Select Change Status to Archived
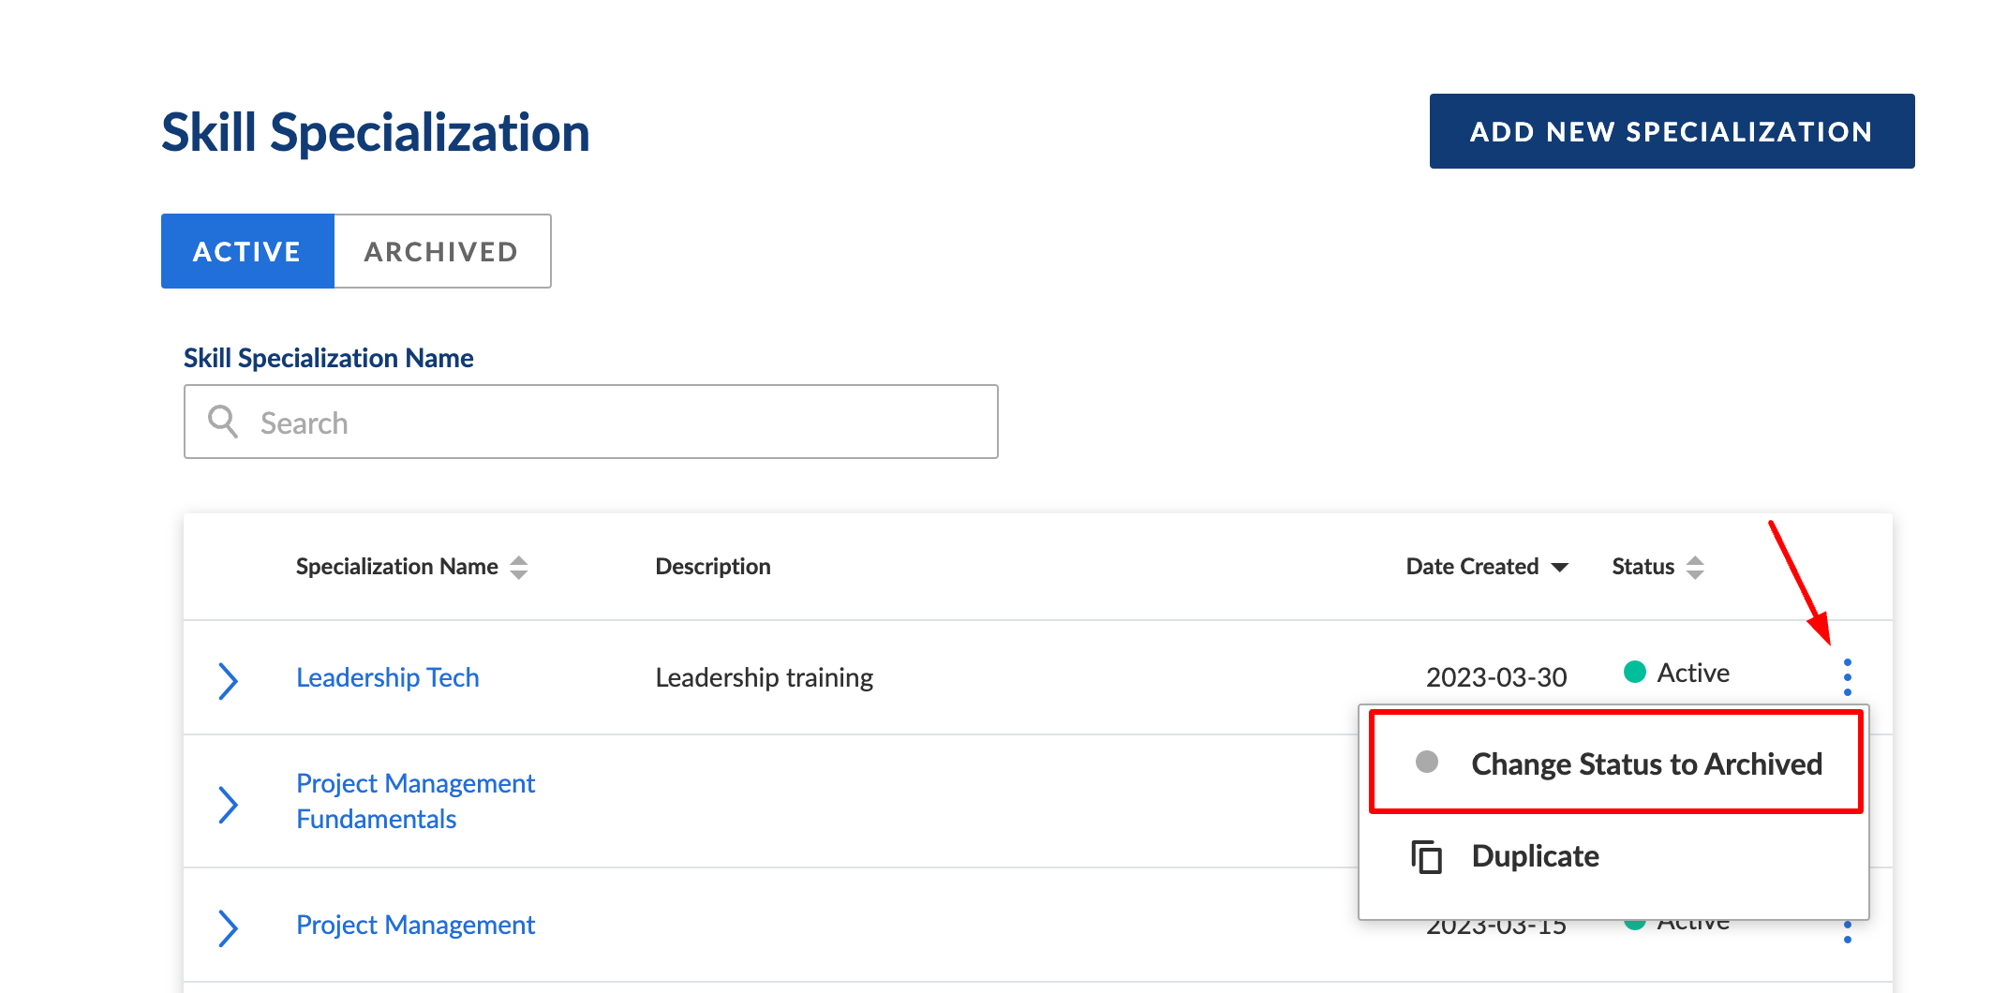1992x993 pixels. pos(1616,763)
